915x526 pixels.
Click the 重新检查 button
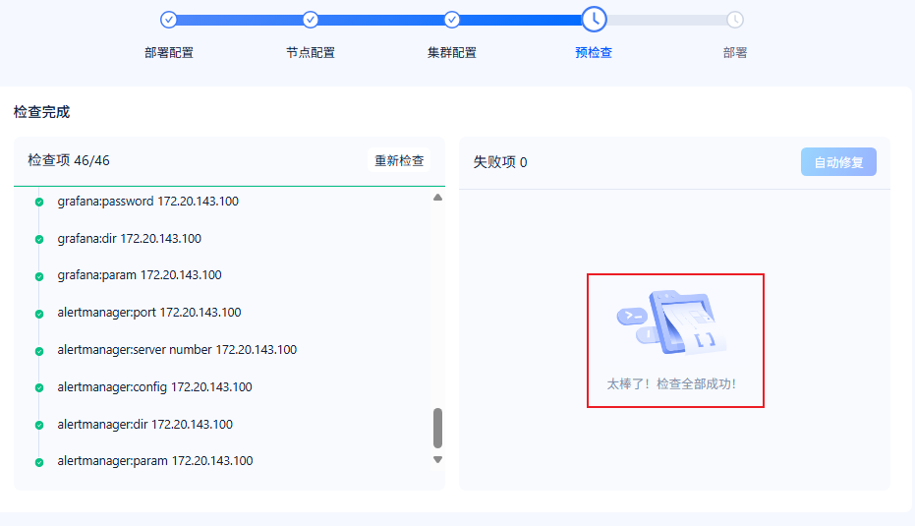pos(399,160)
